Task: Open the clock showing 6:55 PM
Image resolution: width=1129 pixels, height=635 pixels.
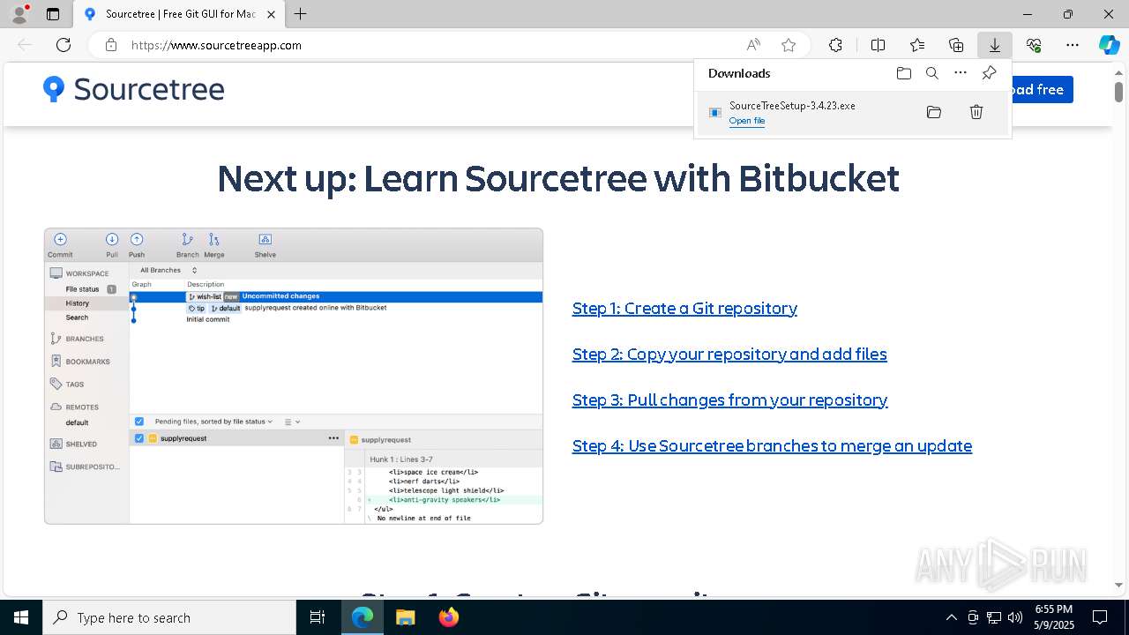Action: point(1053,617)
